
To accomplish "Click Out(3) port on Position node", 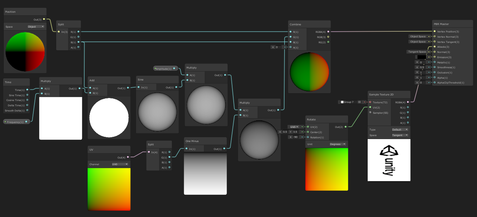I will coord(44,19).
